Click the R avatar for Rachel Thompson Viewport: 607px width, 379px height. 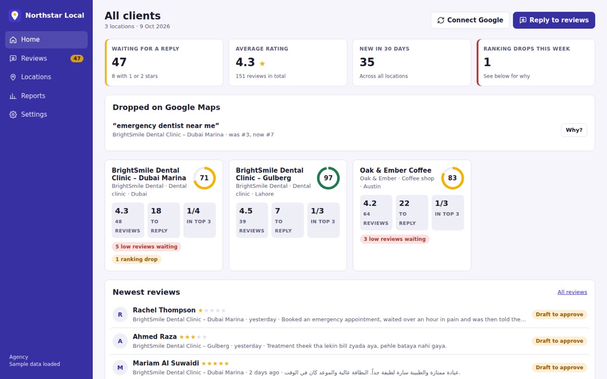pos(120,314)
